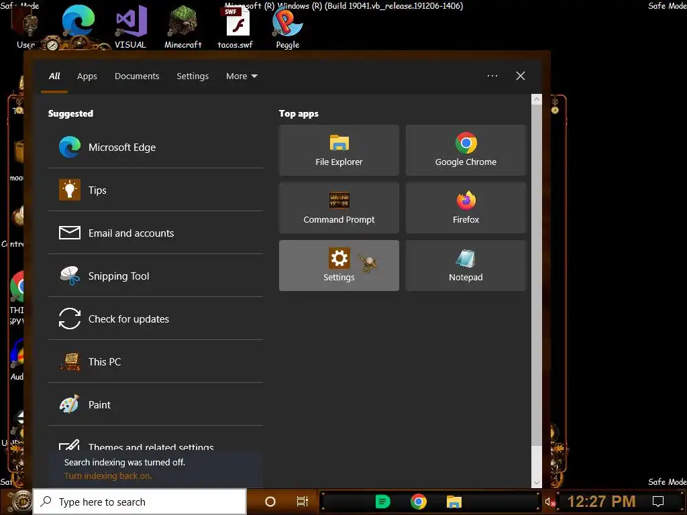687x515 pixels.
Task: Launch the Snipping Tool suggestion
Action: pos(155,276)
